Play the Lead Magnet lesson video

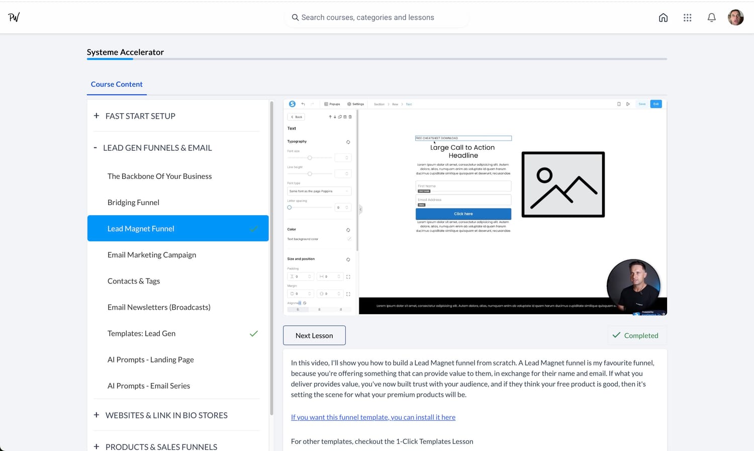point(475,207)
